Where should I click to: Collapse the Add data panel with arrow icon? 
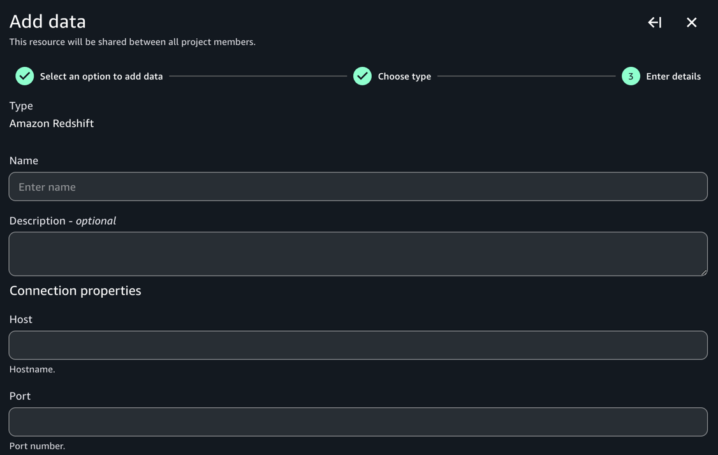click(655, 23)
